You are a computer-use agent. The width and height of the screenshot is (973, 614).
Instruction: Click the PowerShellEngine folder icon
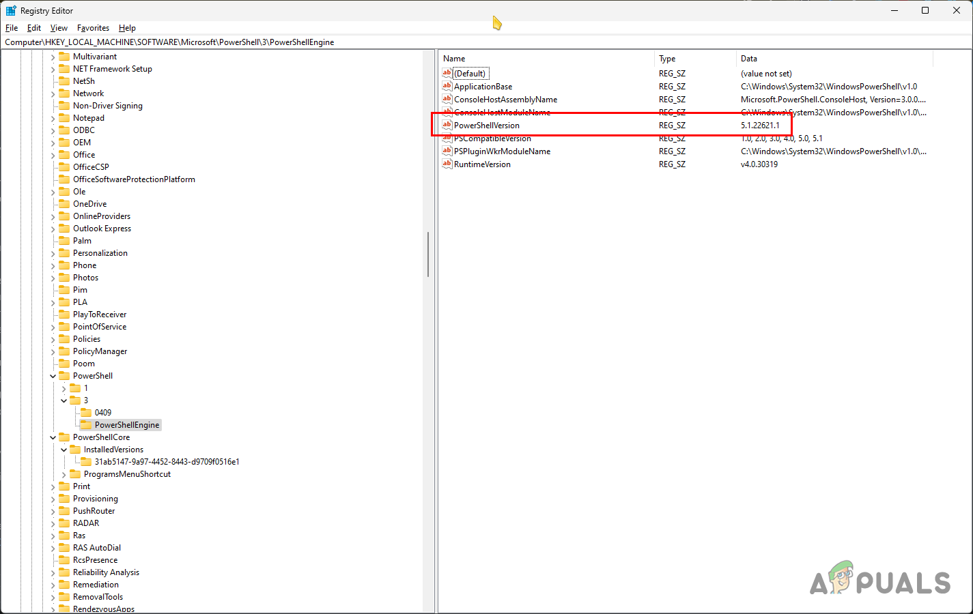[x=87, y=424]
